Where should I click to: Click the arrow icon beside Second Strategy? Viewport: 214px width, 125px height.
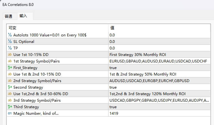[10, 87]
